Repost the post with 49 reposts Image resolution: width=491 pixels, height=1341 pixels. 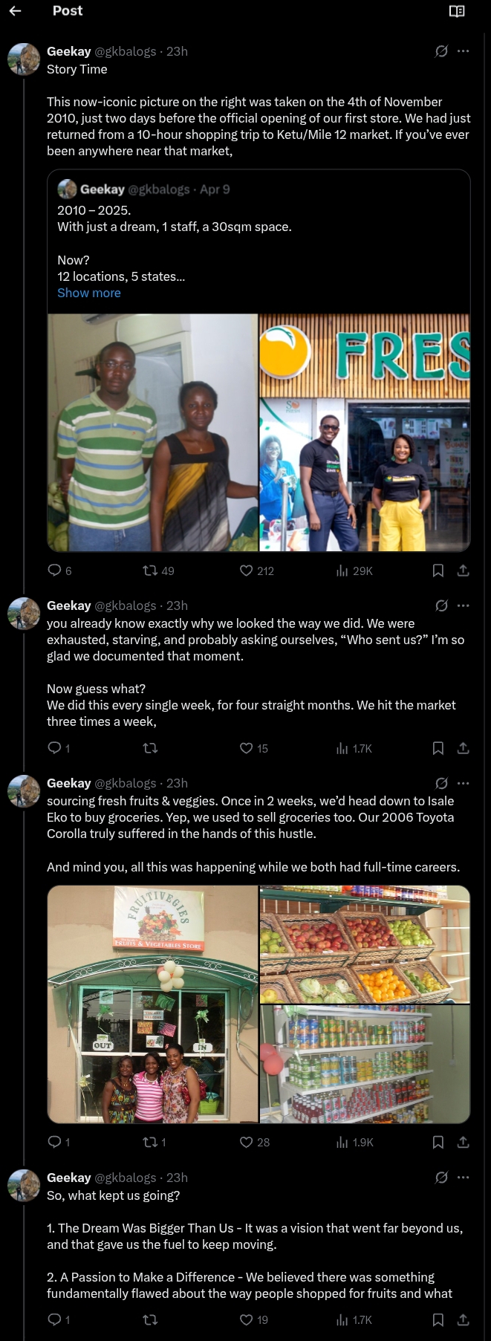(157, 571)
